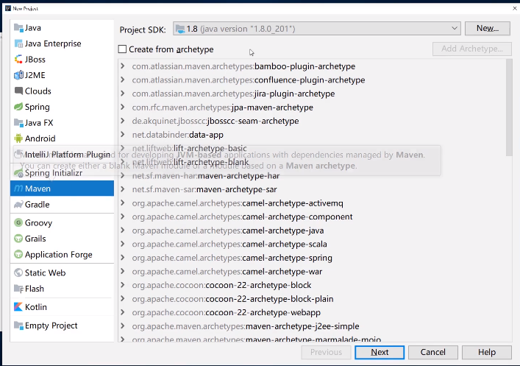Open the Project SDK dropdown
The height and width of the screenshot is (366, 520).
click(x=316, y=29)
